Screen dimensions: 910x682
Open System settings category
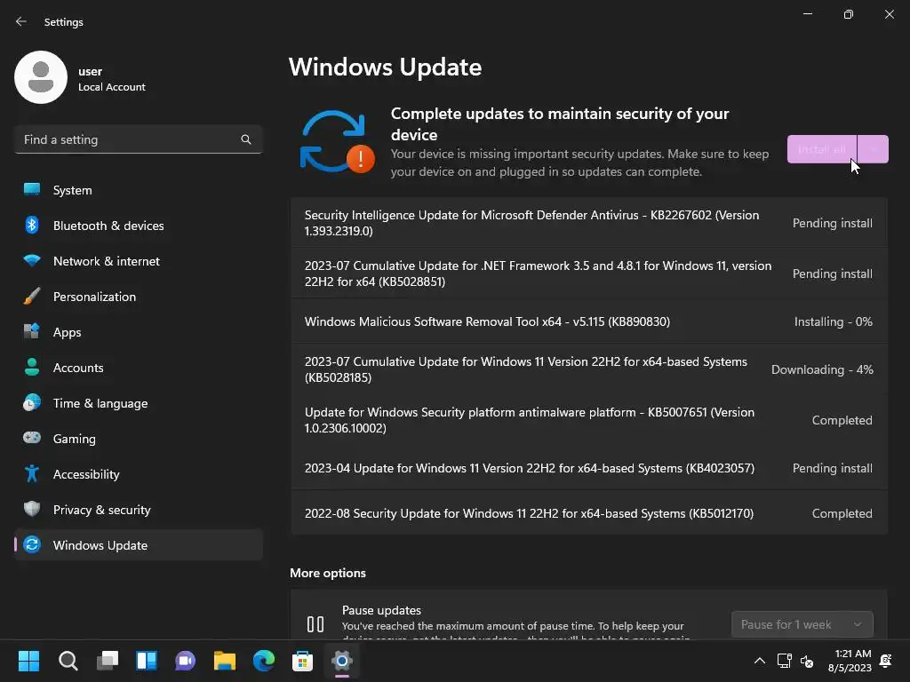[x=138, y=190]
